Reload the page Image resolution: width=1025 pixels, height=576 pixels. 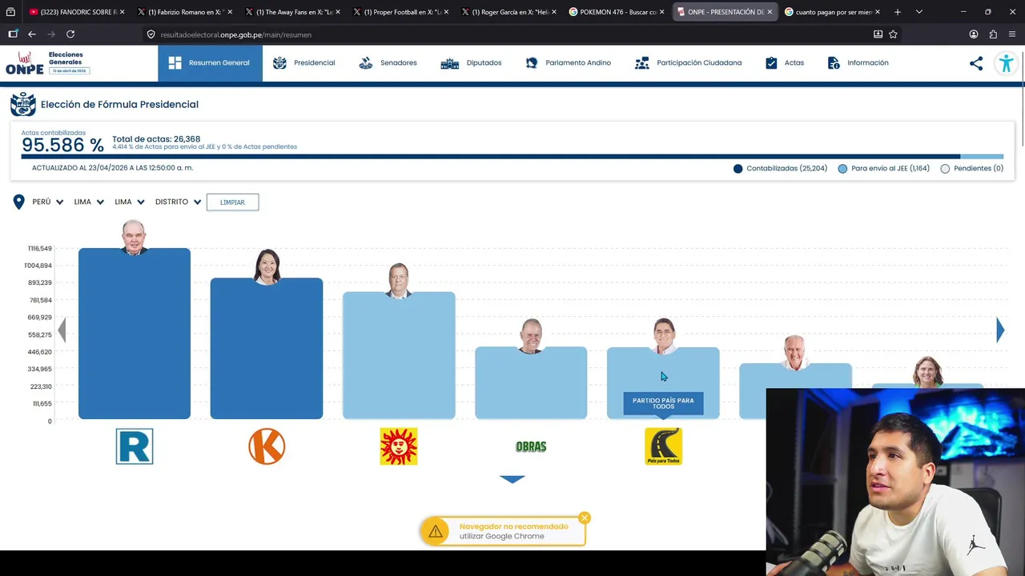click(x=70, y=34)
